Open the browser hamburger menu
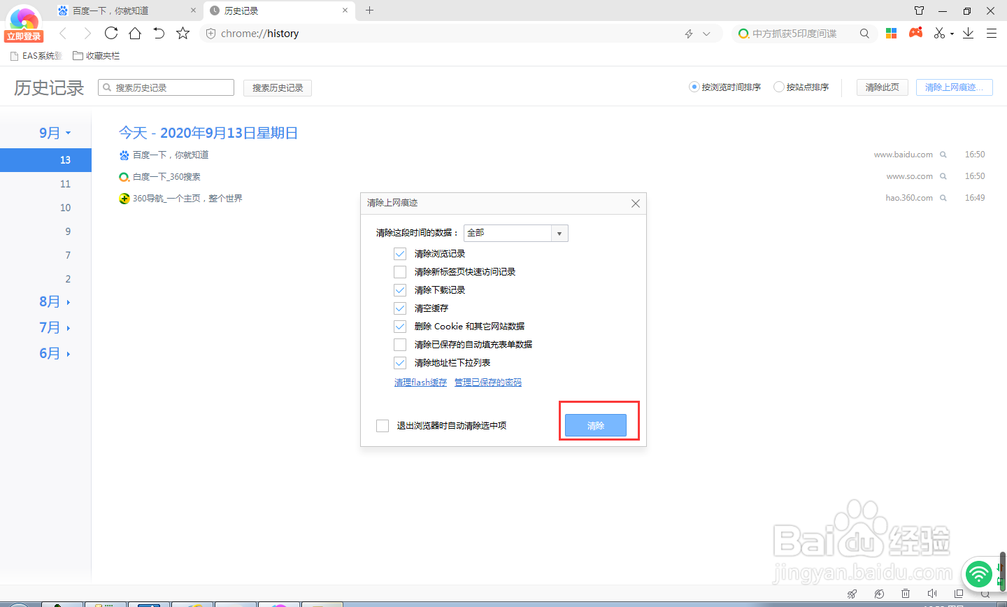The height and width of the screenshot is (607, 1007). (992, 33)
